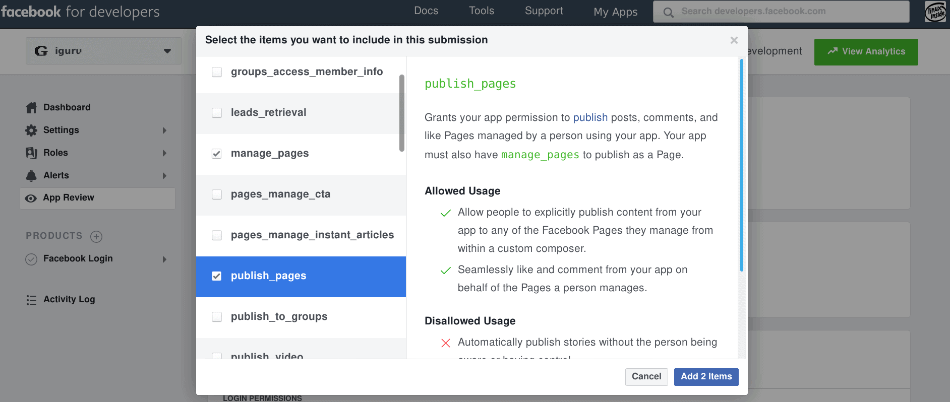Follow the green manage_pages link in description

[x=540, y=155]
